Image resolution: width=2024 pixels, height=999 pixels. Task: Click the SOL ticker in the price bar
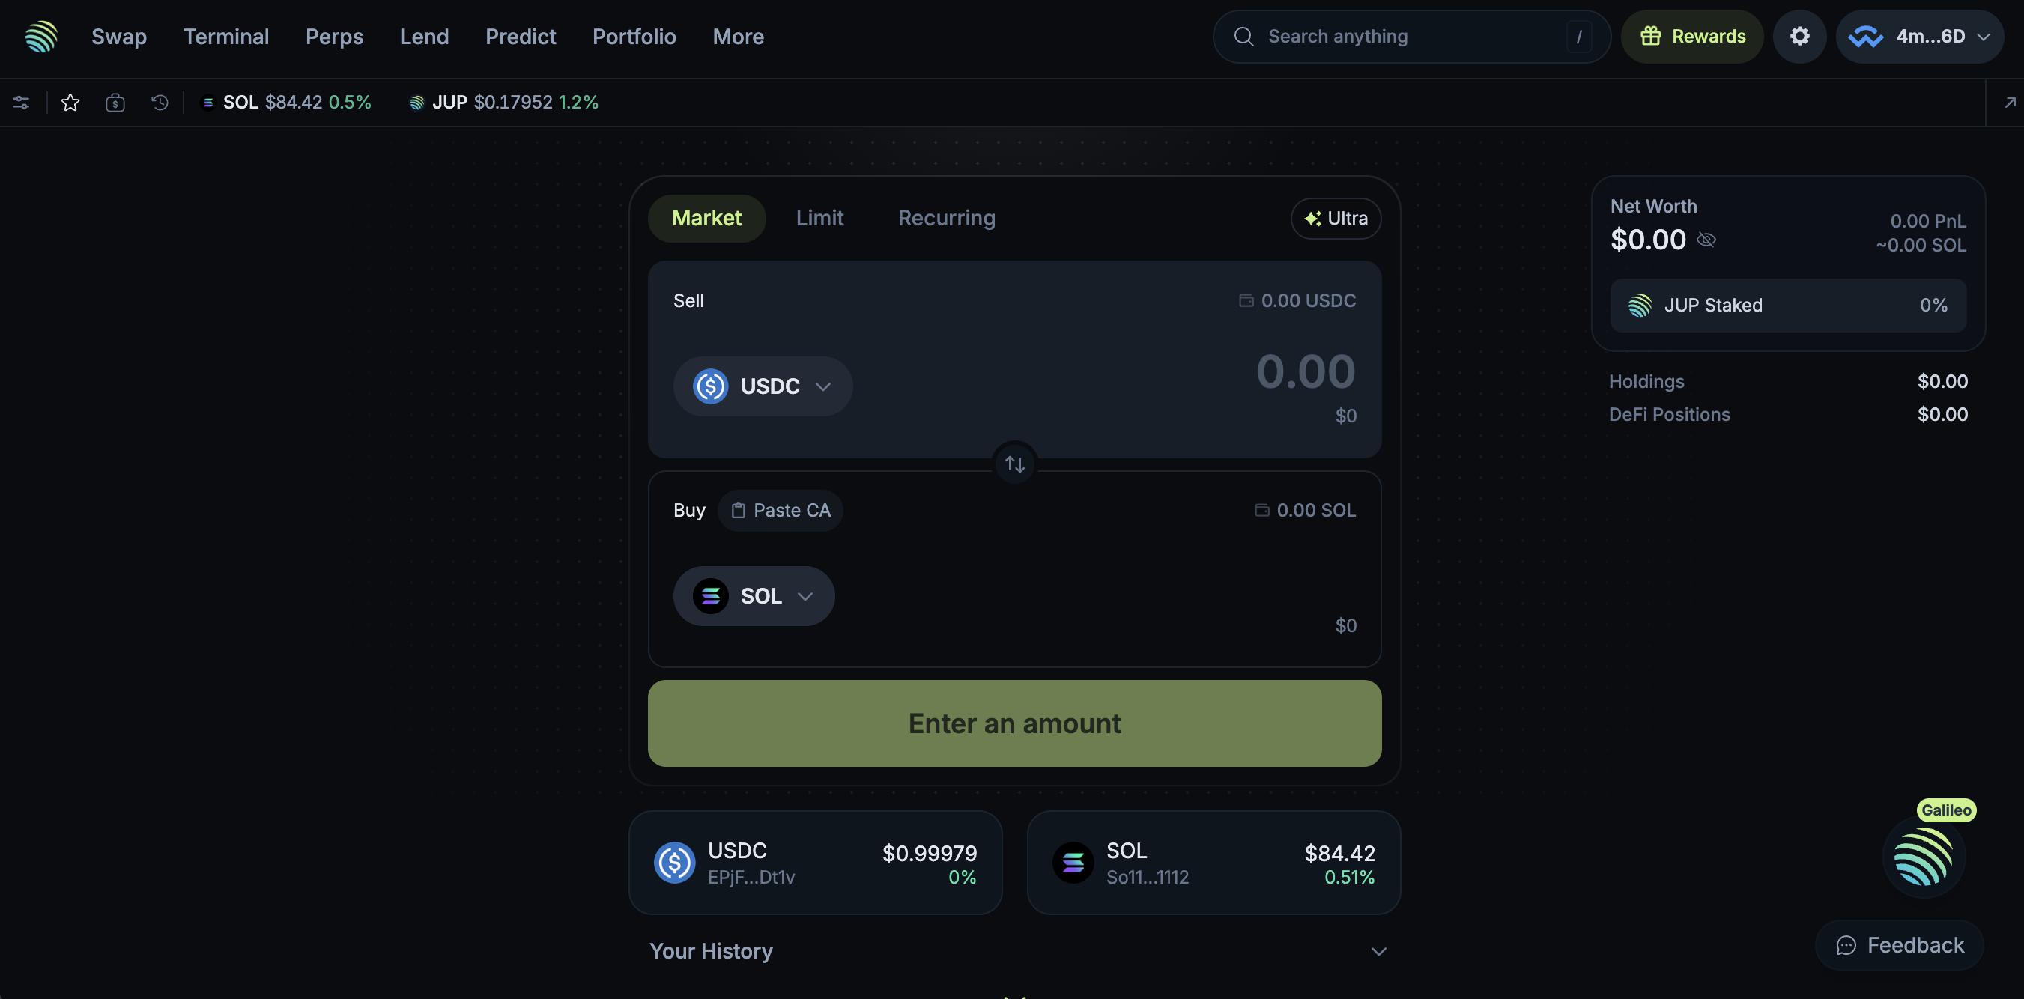pos(286,102)
